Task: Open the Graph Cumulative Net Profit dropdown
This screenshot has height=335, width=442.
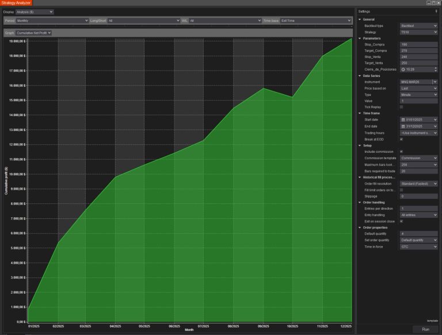Action: [x=34, y=33]
